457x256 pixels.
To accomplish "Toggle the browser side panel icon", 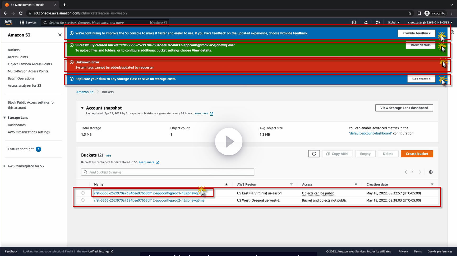I will [419, 13].
